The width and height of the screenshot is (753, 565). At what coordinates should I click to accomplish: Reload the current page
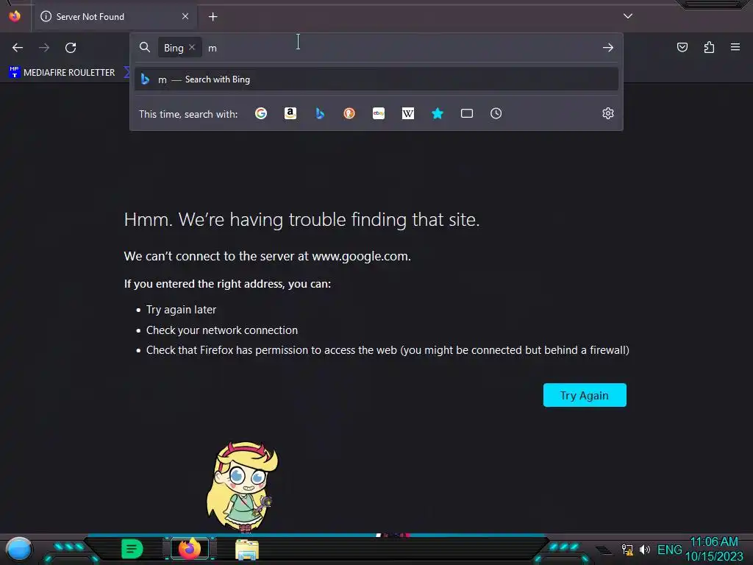71,48
